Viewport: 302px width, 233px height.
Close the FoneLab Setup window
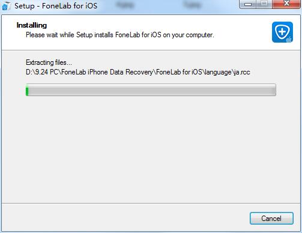(x=286, y=4)
